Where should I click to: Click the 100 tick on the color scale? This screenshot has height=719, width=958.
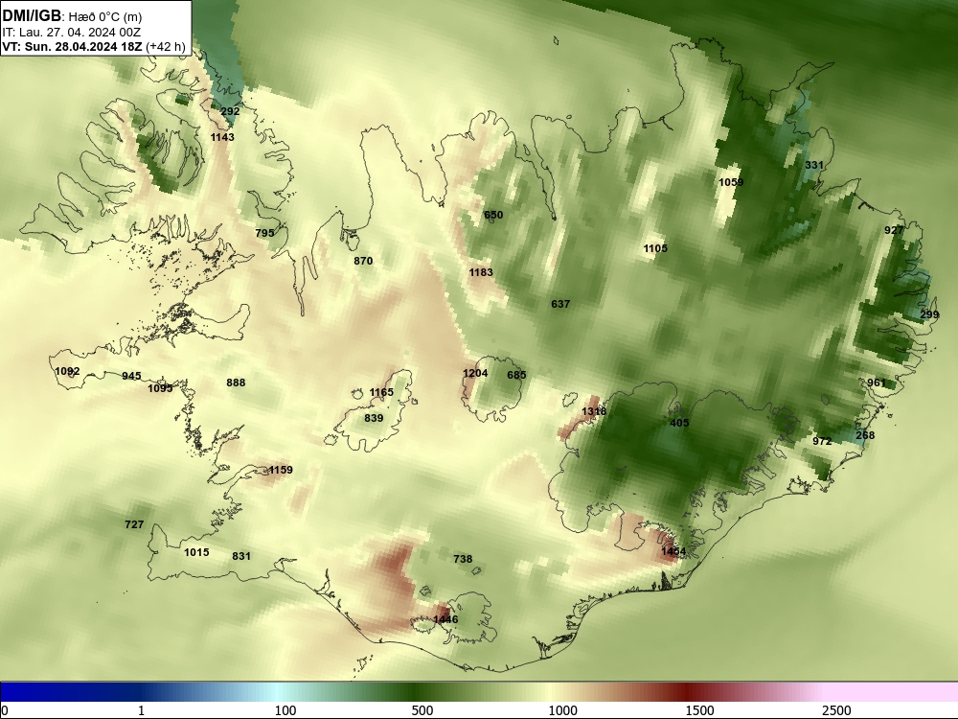click(x=285, y=710)
